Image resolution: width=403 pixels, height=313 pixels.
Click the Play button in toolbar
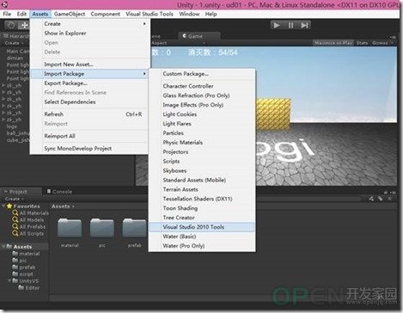point(277,25)
